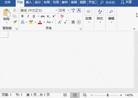Switch to the 开发 Developer tab
138x98 pixels.
(x=92, y=2)
